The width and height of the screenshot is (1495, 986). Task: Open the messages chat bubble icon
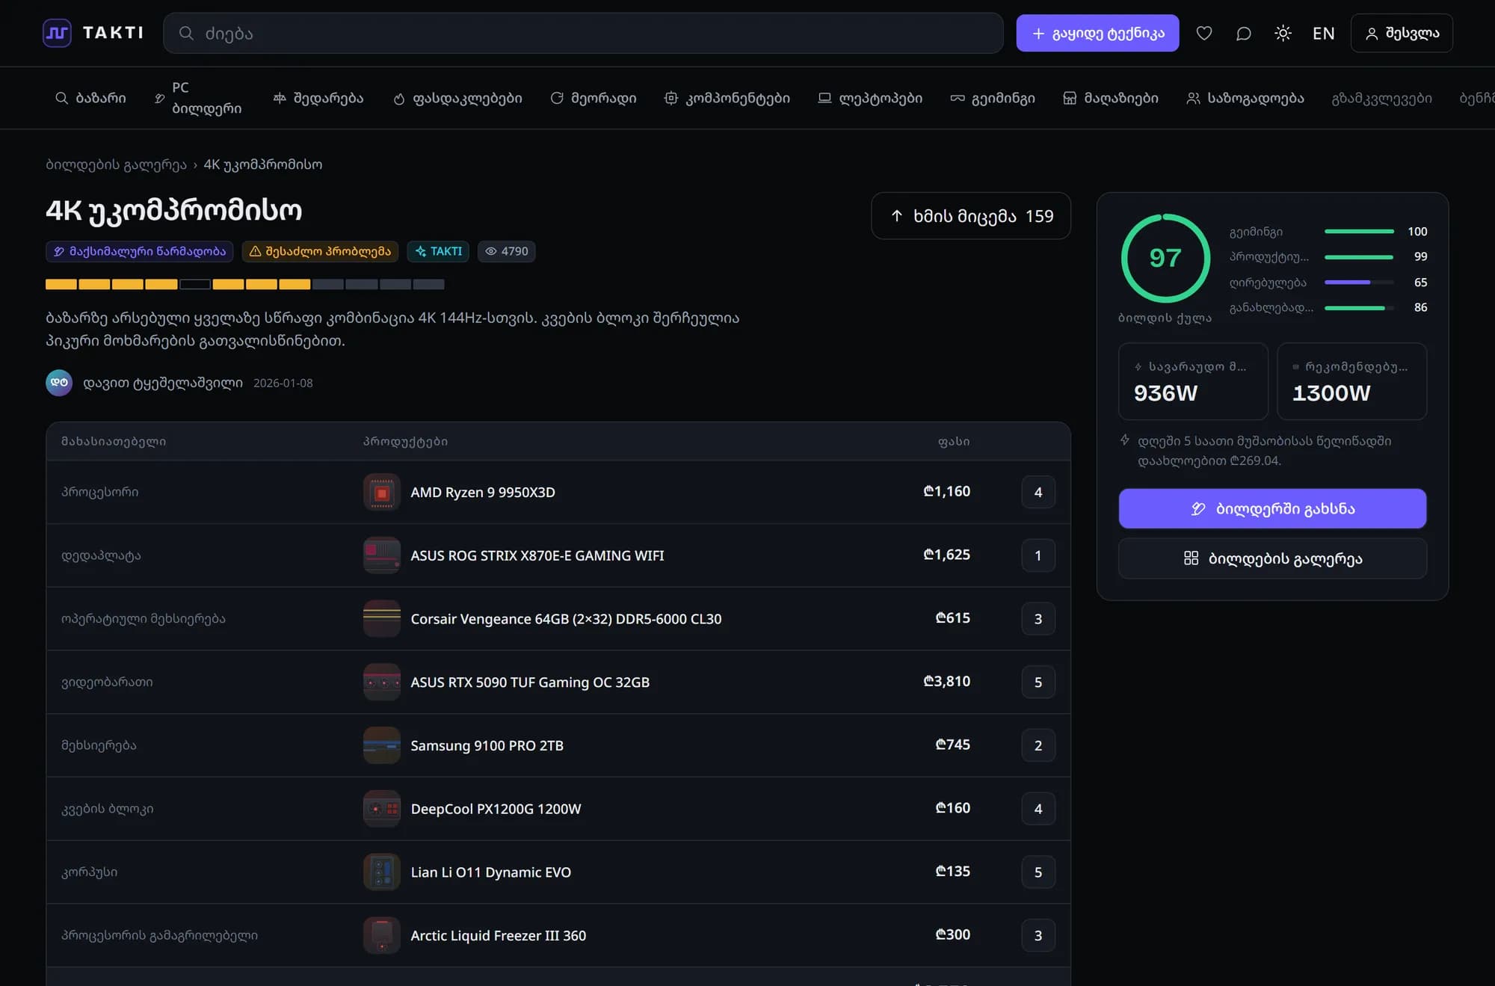1243,33
